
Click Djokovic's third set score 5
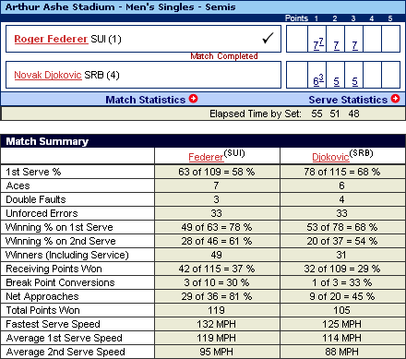(355, 81)
